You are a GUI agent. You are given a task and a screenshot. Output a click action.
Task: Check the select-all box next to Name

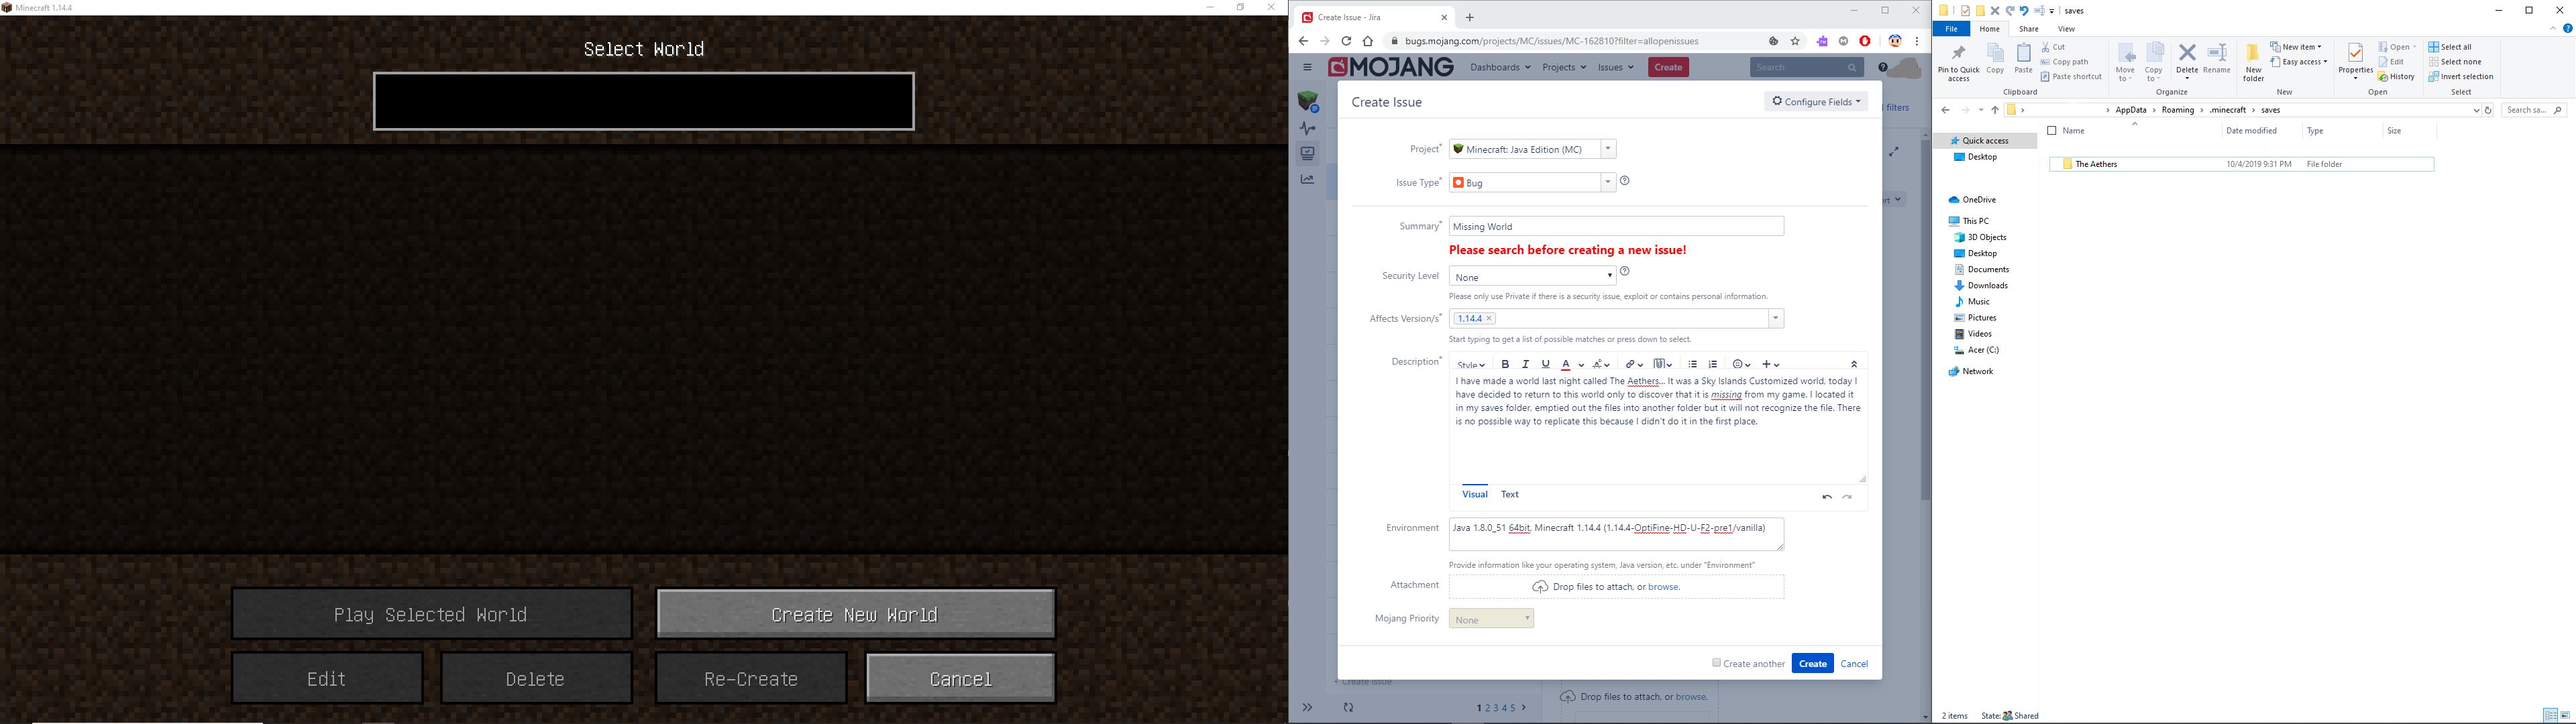[2052, 131]
